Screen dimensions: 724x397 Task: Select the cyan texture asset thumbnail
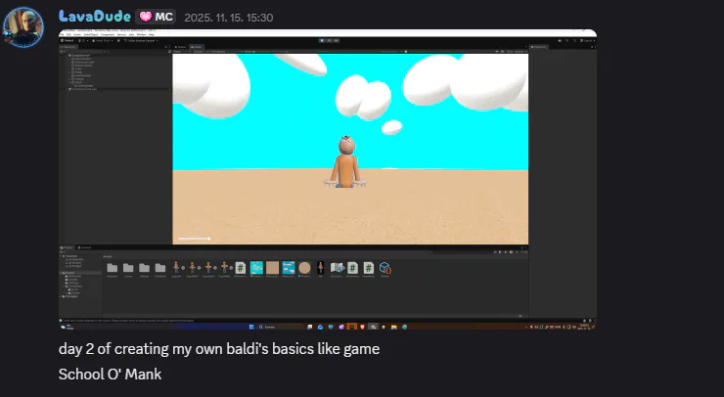(x=256, y=268)
